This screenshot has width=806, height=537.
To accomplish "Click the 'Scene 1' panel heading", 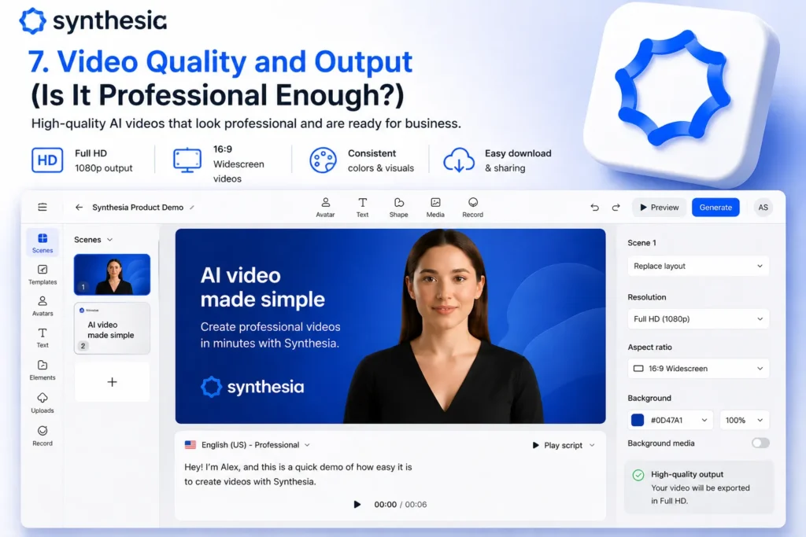I will [641, 243].
